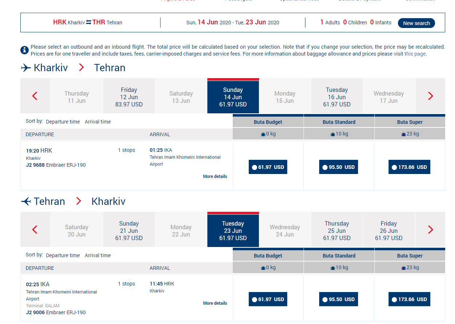The width and height of the screenshot is (455, 324).
Task: Click the swap arrows between Kharkiv and Tehran
Action: [89, 22]
